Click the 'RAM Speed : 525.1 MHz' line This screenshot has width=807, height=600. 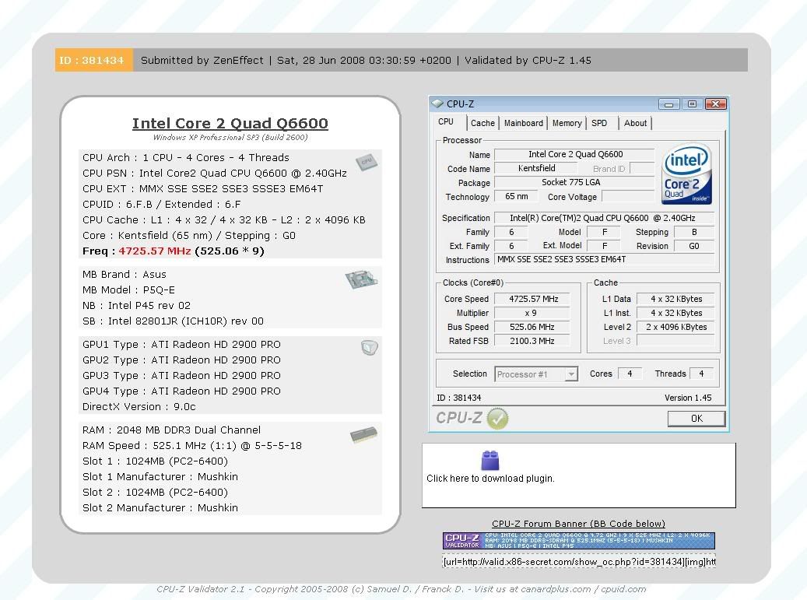coord(192,446)
